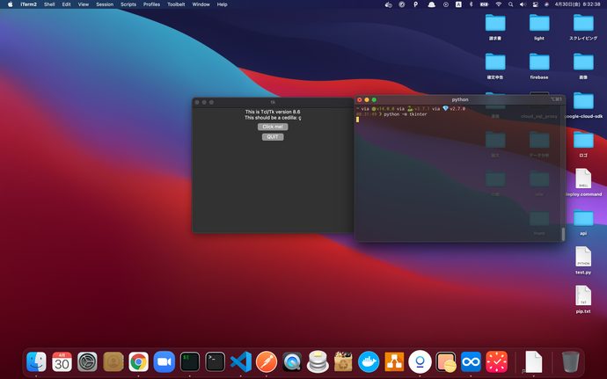The image size is (607, 379).
Task: Open the Apple menu
Action: [x=11, y=4]
